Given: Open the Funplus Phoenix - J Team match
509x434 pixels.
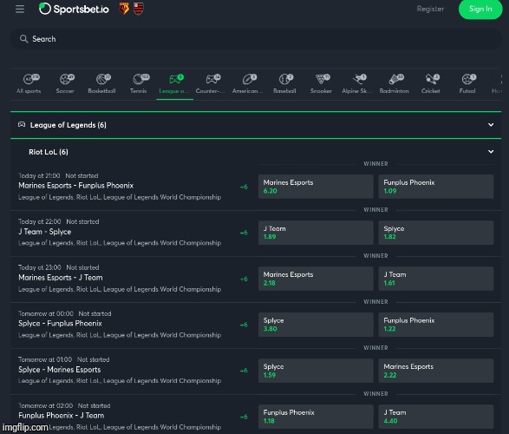Looking at the screenshot, I should 62,416.
